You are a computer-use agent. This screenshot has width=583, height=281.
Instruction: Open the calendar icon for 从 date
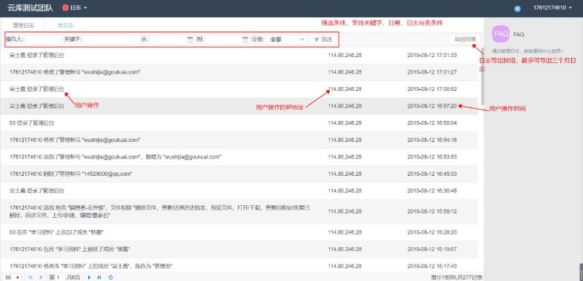(190, 39)
